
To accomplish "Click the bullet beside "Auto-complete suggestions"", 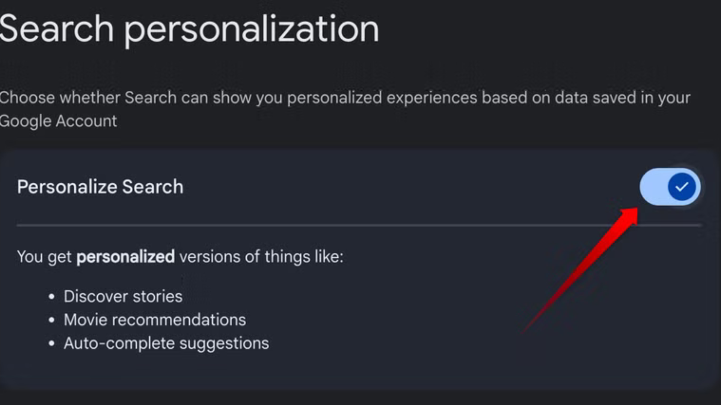I will 52,343.
